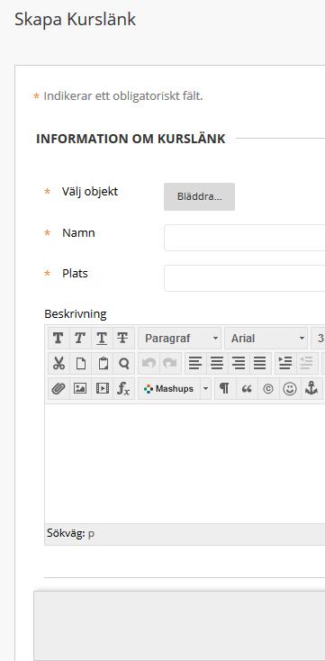
Task: Open the font size dropdown
Action: point(319,338)
